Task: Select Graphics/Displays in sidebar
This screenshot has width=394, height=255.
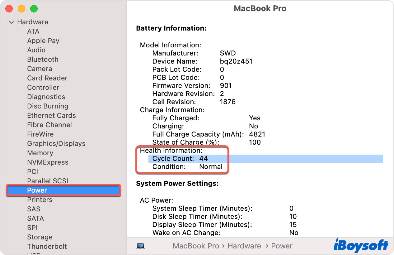Action: tap(56, 144)
